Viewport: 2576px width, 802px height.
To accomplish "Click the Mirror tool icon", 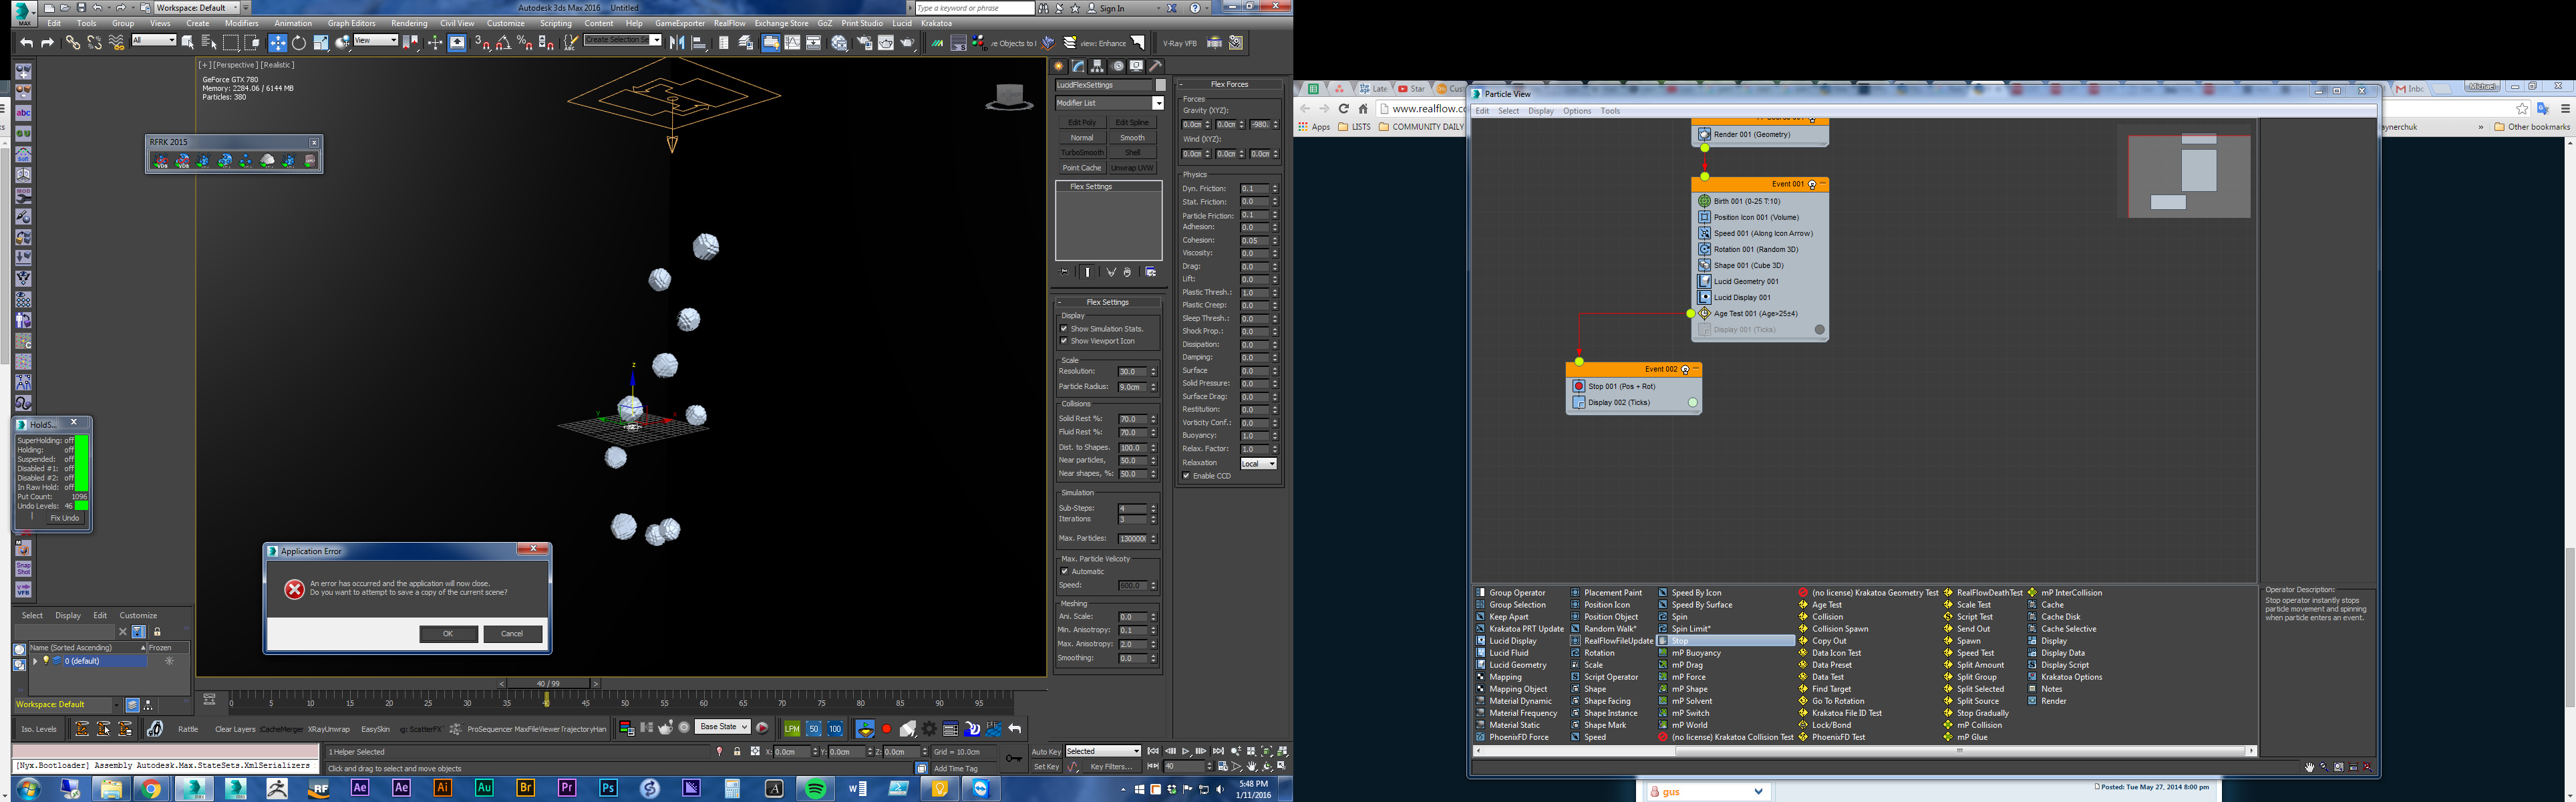I will coord(677,43).
